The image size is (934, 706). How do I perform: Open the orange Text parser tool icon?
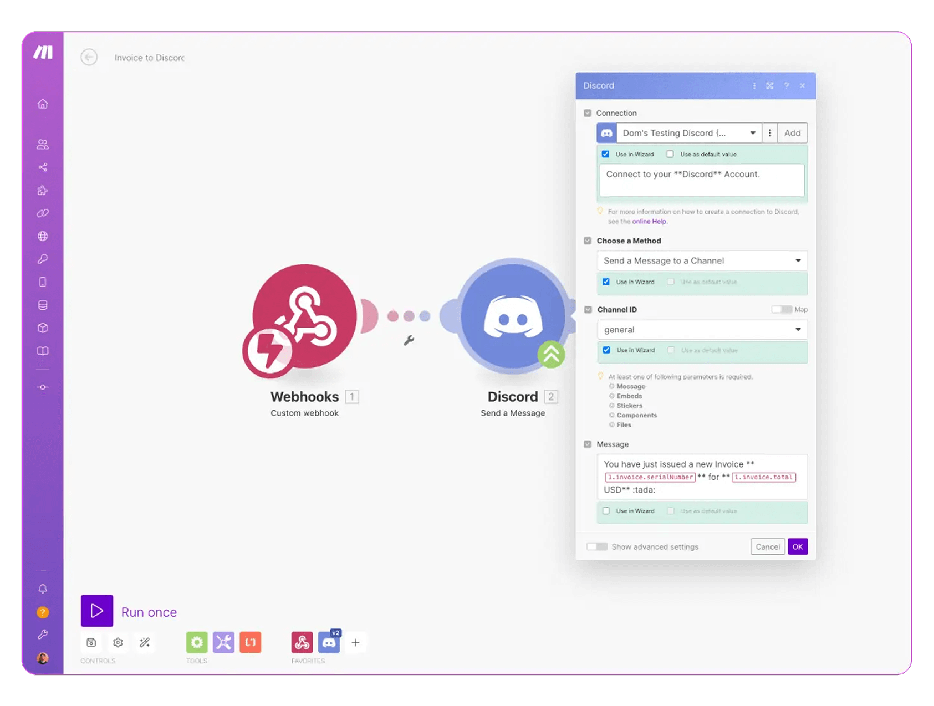point(251,642)
